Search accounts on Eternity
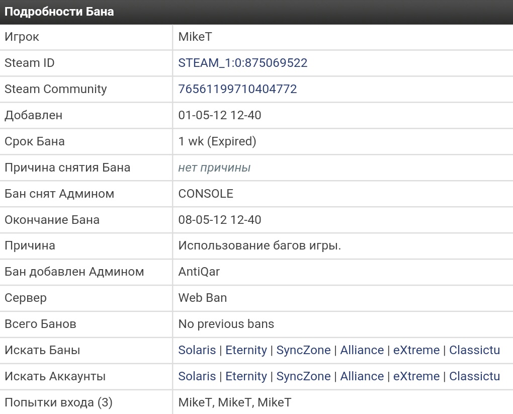The height and width of the screenshot is (414, 513). click(246, 376)
